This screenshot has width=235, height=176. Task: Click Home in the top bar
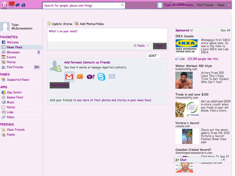[x=221, y=5]
